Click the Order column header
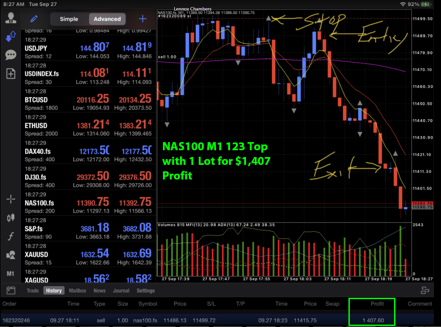The width and height of the screenshot is (441, 327). [9, 304]
